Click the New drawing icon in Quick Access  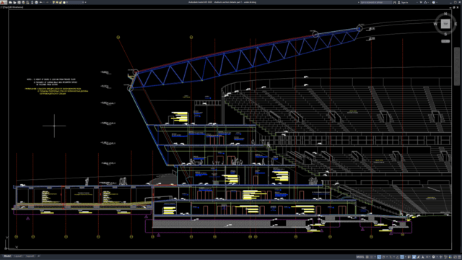coord(10,2)
